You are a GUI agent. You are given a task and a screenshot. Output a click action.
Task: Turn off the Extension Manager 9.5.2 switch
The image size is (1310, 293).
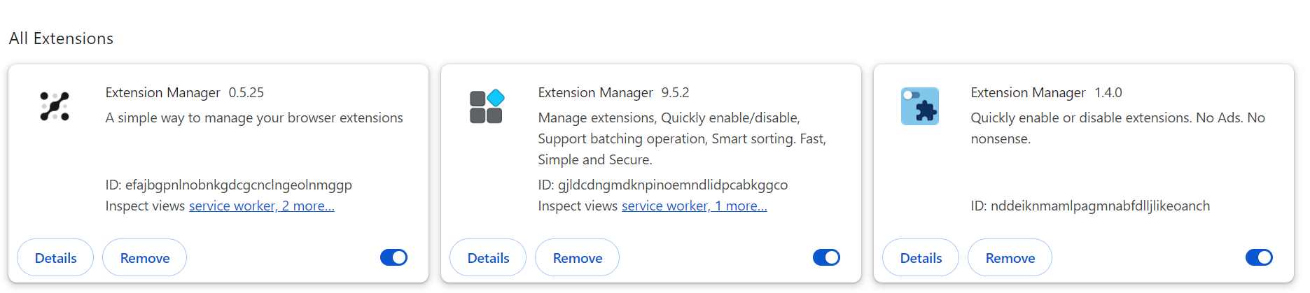(826, 257)
